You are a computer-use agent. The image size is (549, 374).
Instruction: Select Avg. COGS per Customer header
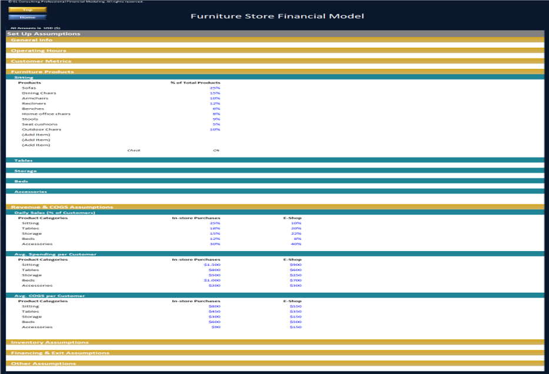[x=275, y=296]
